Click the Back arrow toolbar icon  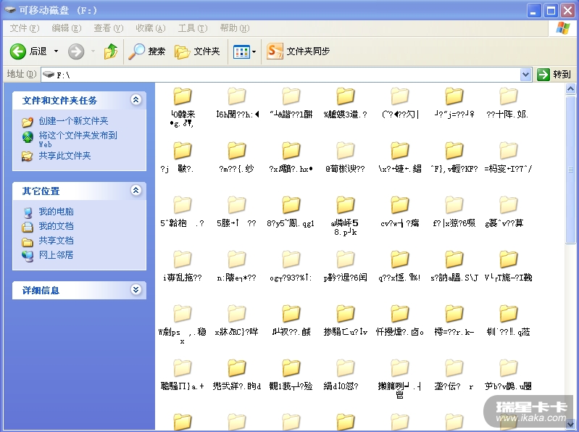(x=18, y=51)
